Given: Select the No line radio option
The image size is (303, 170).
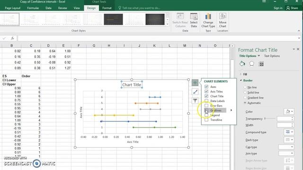Looking at the screenshot, I should click(x=245, y=87).
